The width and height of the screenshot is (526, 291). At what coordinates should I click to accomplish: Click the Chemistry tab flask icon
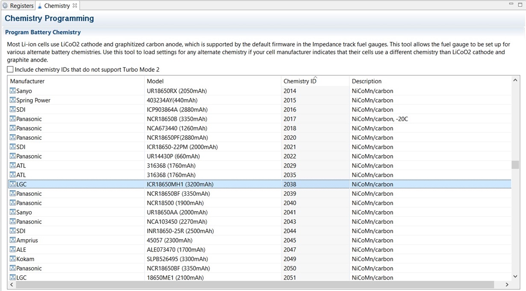pyautogui.click(x=40, y=6)
